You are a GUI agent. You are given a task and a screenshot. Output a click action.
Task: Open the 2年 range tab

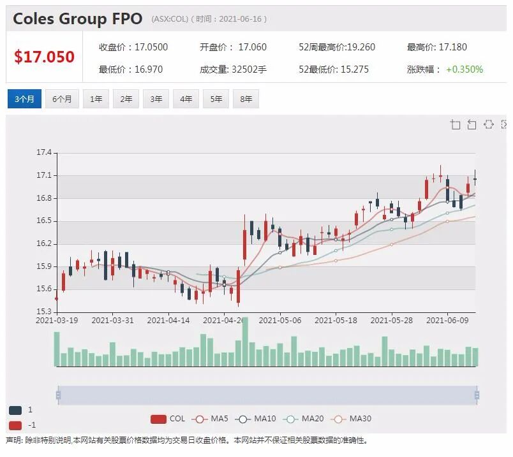[x=126, y=99]
